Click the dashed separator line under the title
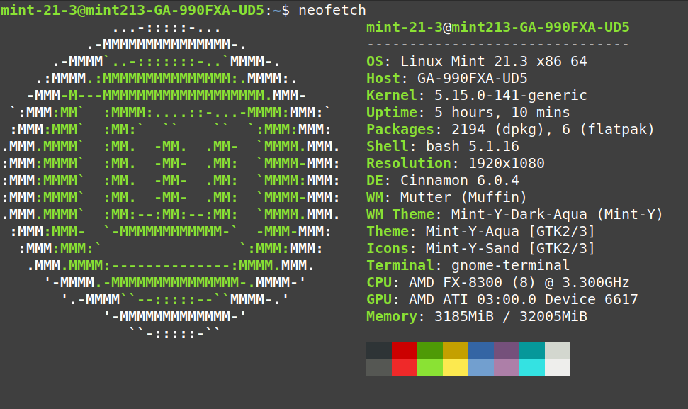 pyautogui.click(x=497, y=45)
